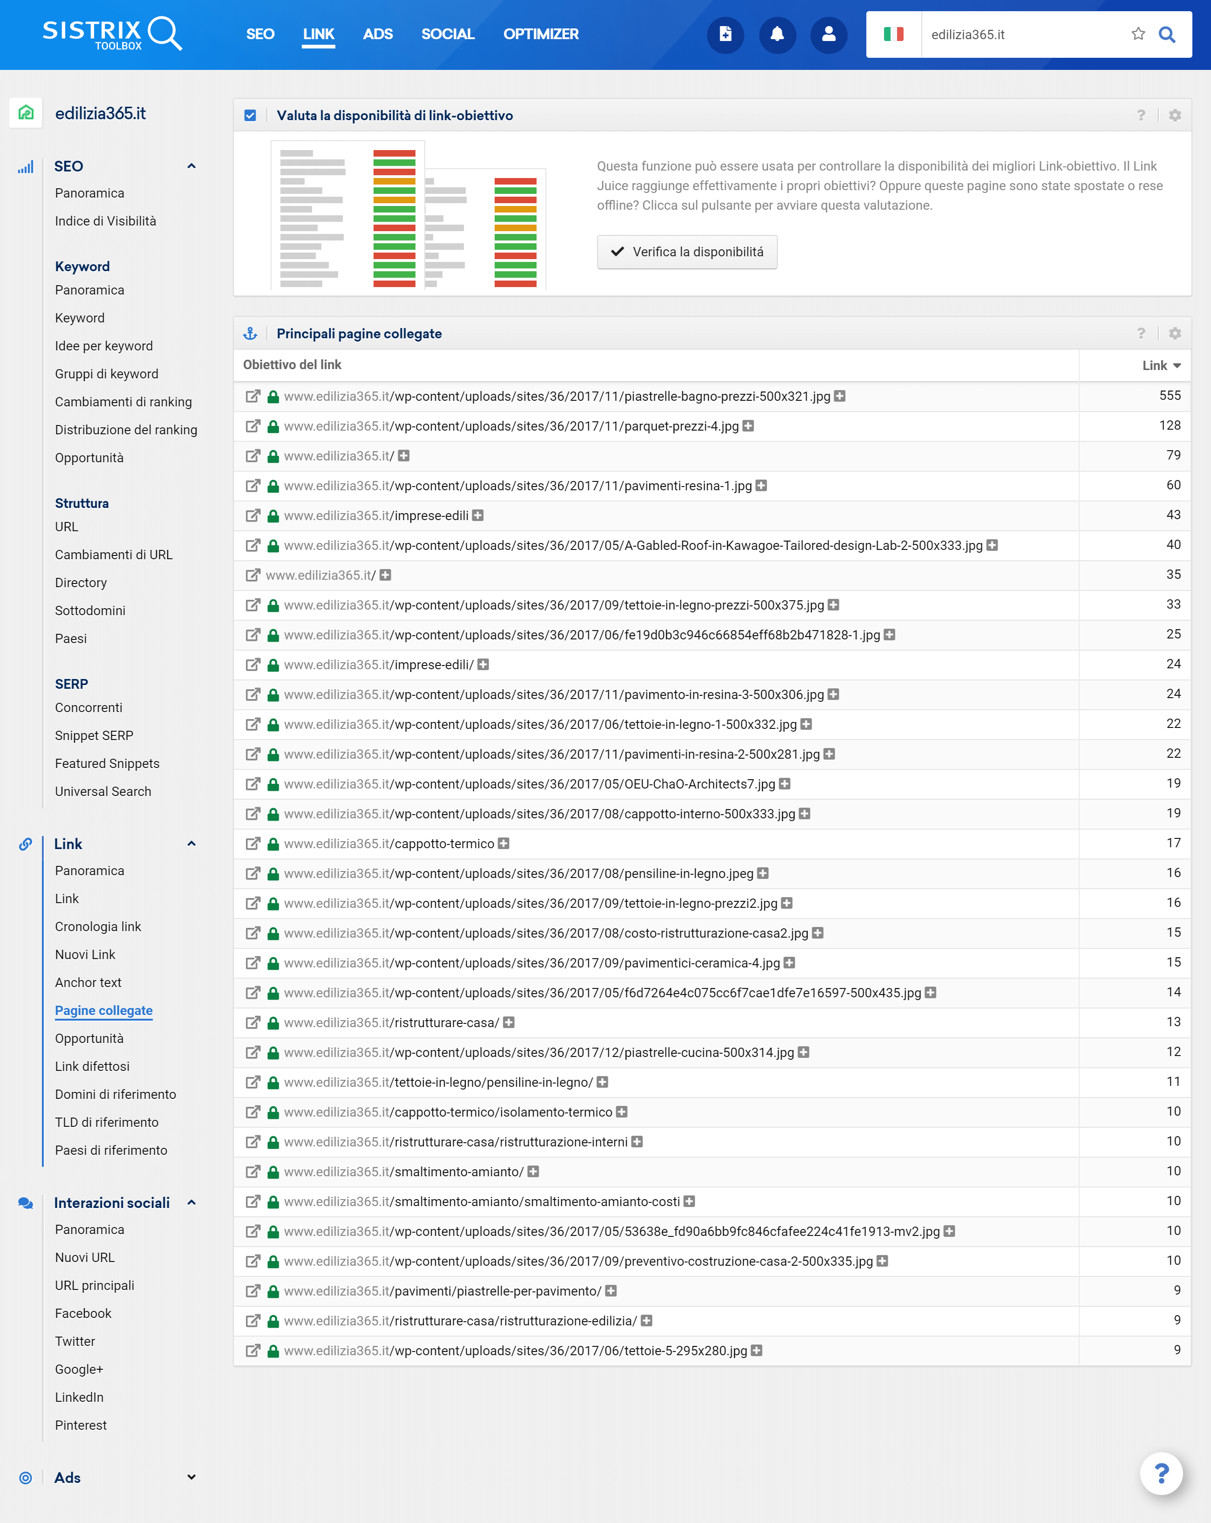1211x1523 pixels.
Task: Expand the Ads sidebar section
Action: (191, 1477)
